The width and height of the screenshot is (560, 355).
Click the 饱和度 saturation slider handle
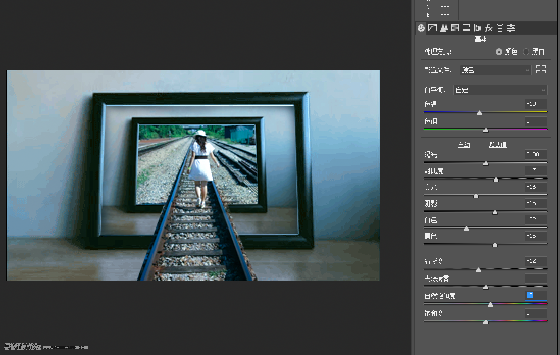[x=486, y=322]
